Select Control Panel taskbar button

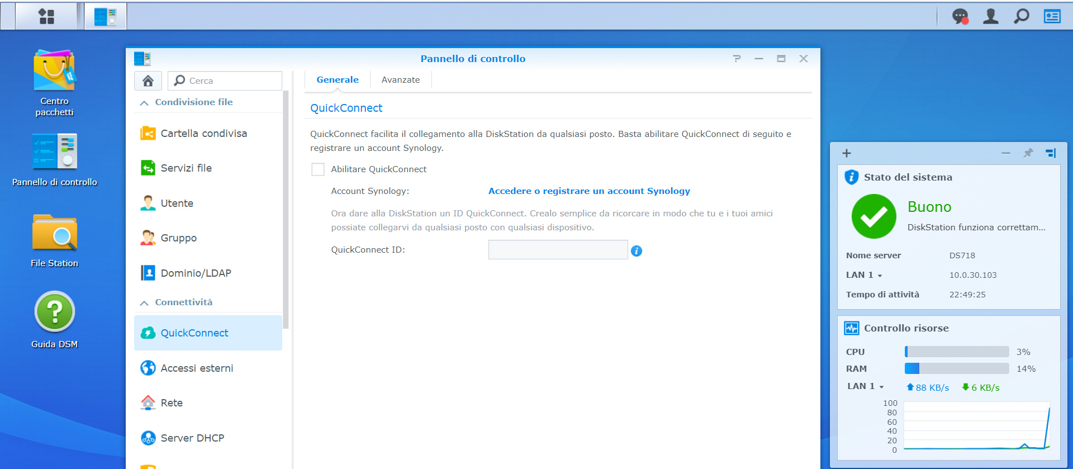(x=106, y=16)
